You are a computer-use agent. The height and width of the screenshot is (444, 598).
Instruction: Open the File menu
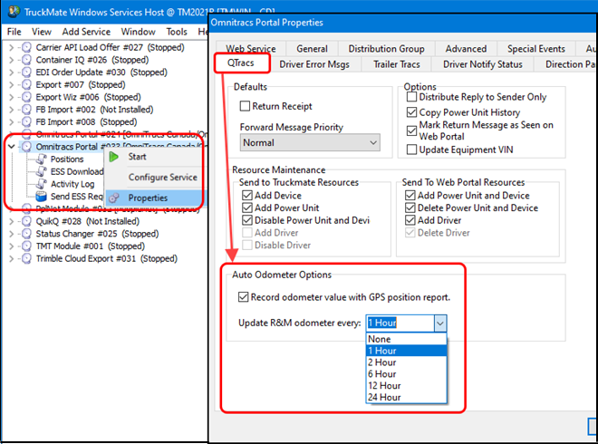point(14,32)
